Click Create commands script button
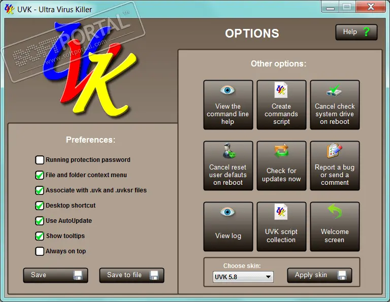 pyautogui.click(x=281, y=105)
